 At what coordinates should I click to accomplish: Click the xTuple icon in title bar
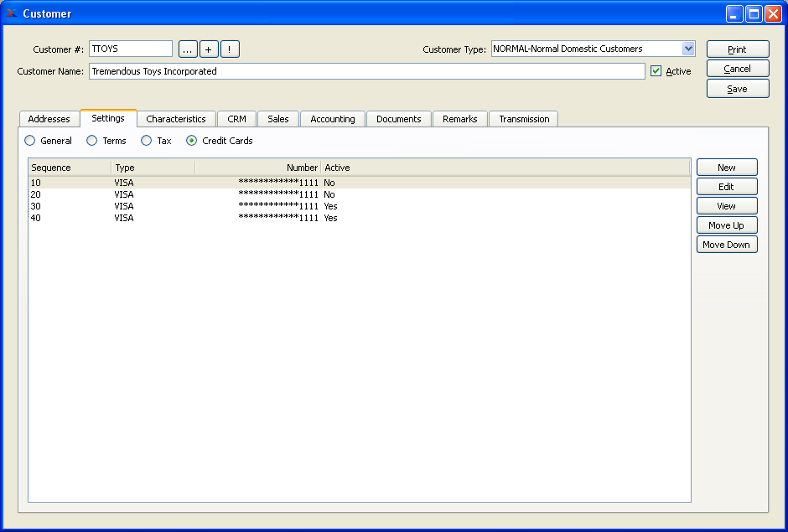11,13
